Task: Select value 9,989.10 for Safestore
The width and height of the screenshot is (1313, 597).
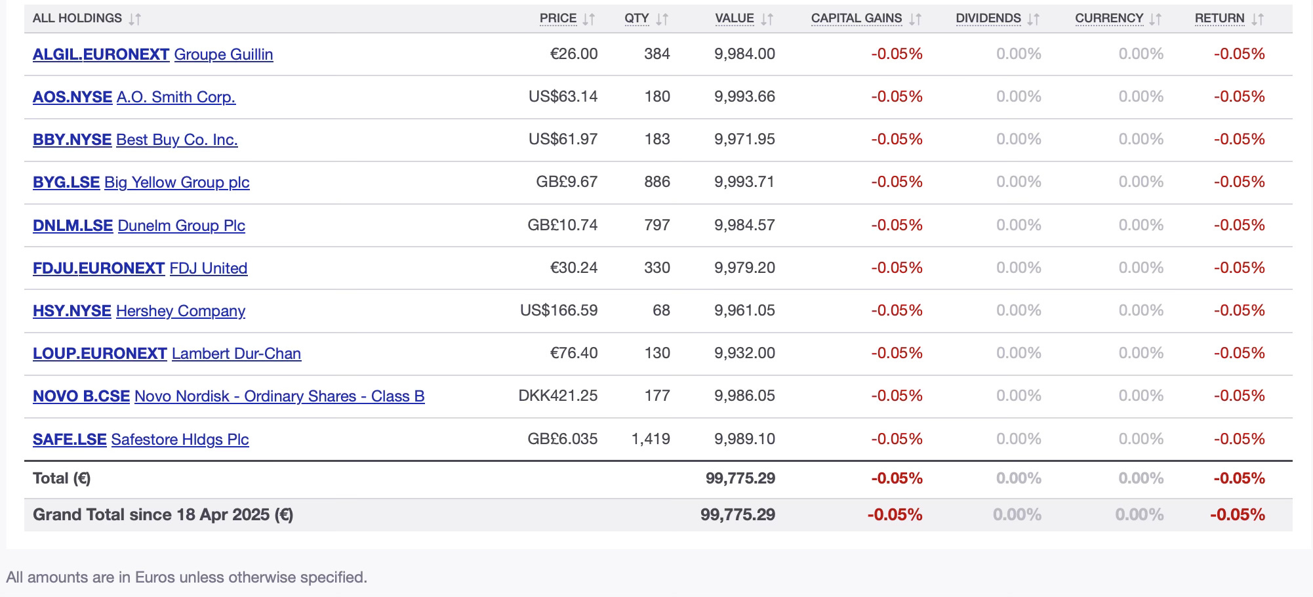Action: point(745,439)
